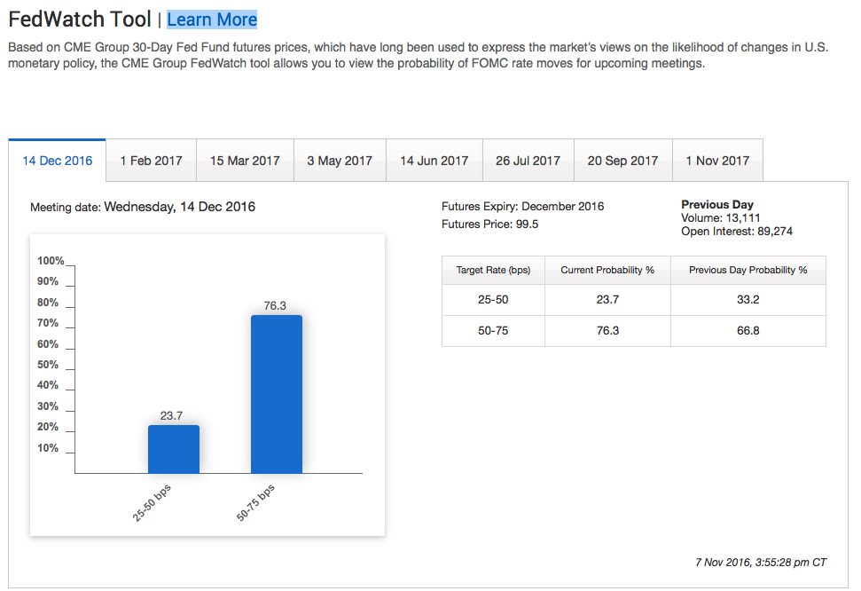Click the 90% y-axis label

pyautogui.click(x=48, y=281)
